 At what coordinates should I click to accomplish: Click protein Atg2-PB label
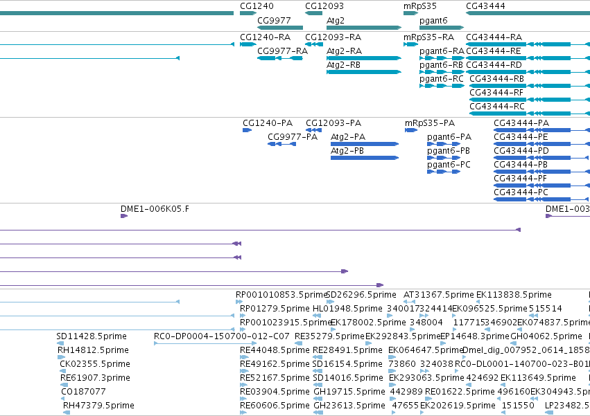pyautogui.click(x=347, y=151)
